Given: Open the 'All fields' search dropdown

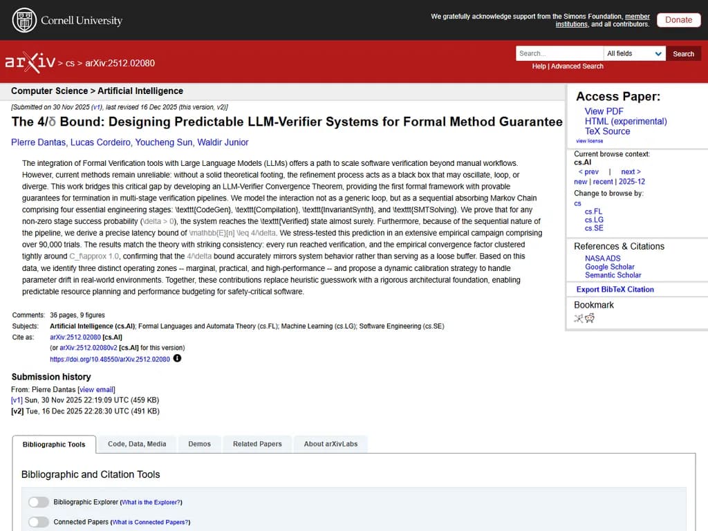Looking at the screenshot, I should click(634, 53).
